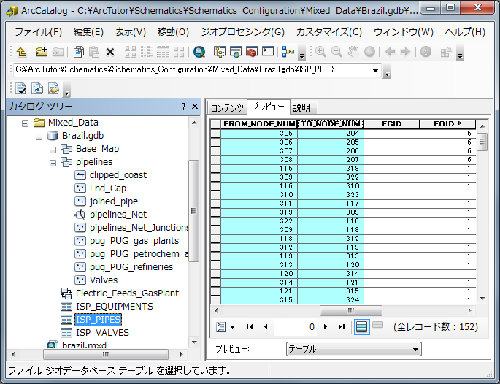Open the preview type Table dropdown
The image size is (500, 384).
point(415,349)
